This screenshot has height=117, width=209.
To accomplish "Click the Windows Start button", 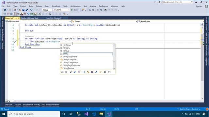I will pyautogui.click(x=4, y=114).
